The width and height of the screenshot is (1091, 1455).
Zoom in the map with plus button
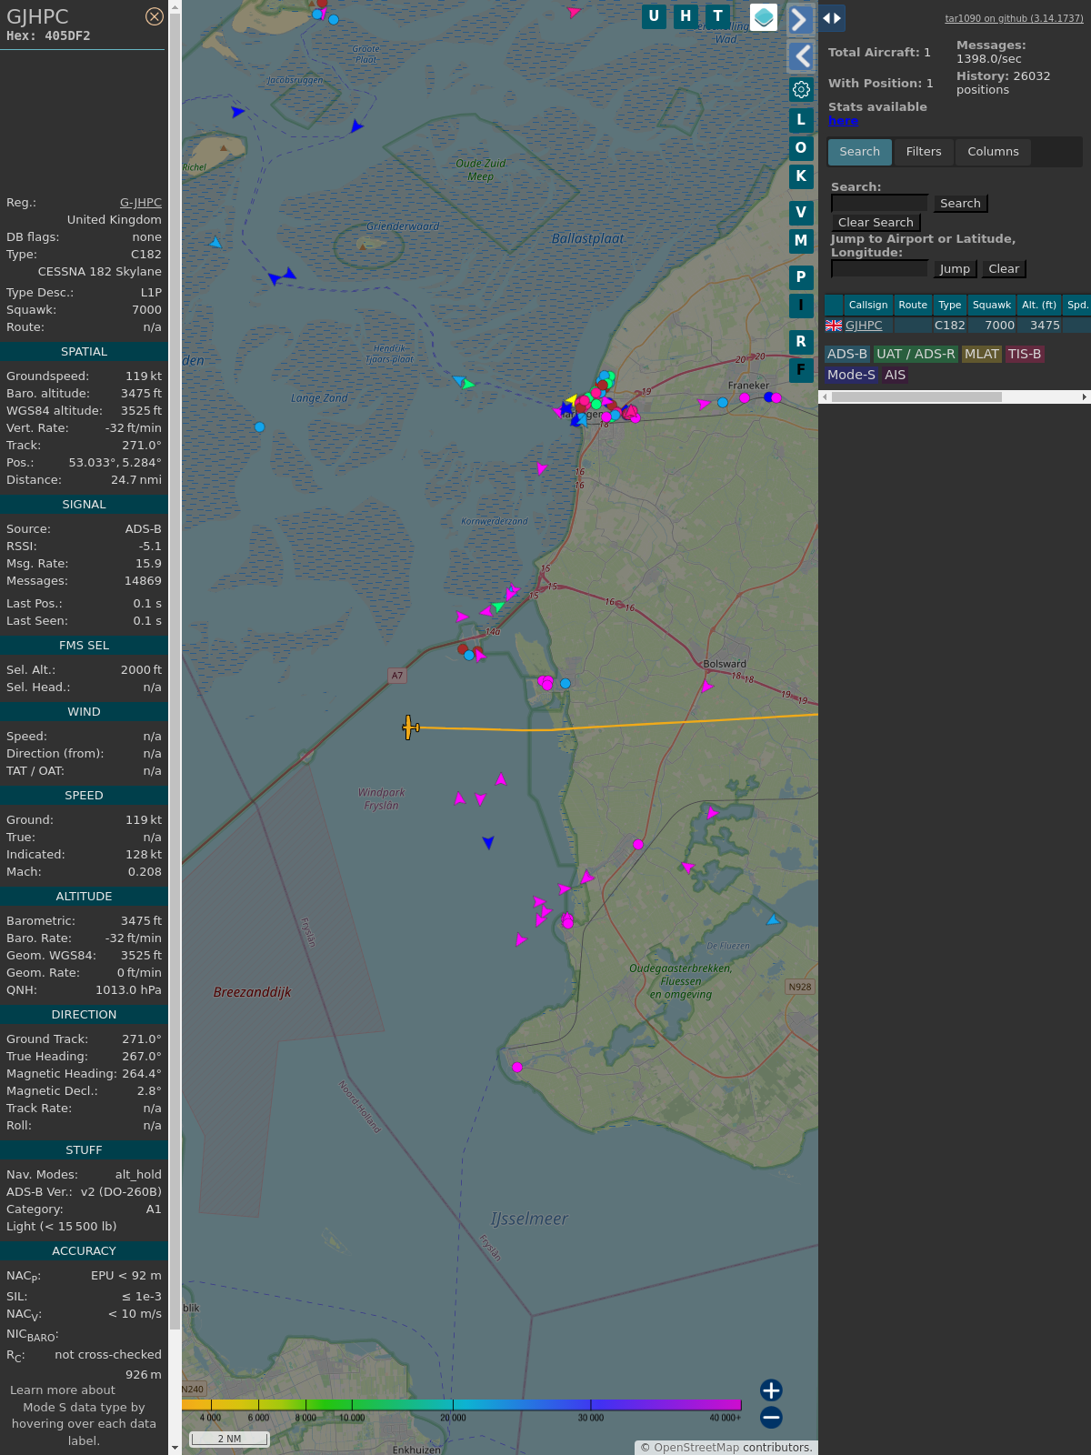771,1390
